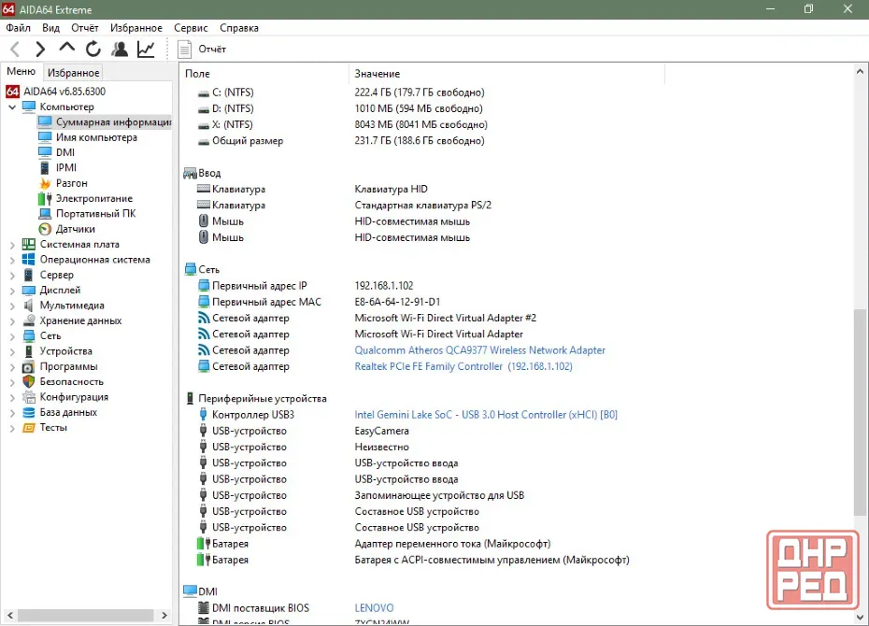This screenshot has height=626, width=869.
Task: Click sidebar horizontal scrollbar right arrow
Action: point(164,615)
